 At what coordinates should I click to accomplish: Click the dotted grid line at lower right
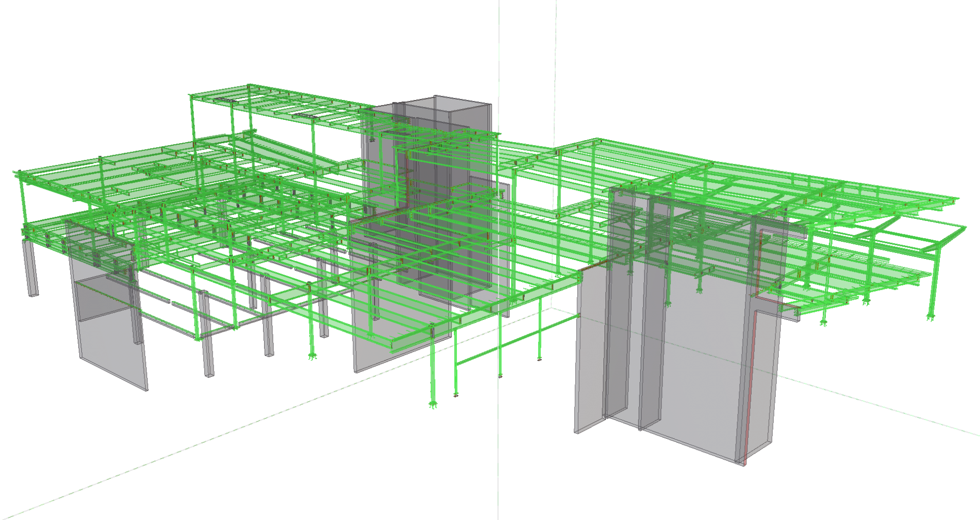pyautogui.click(x=892, y=406)
